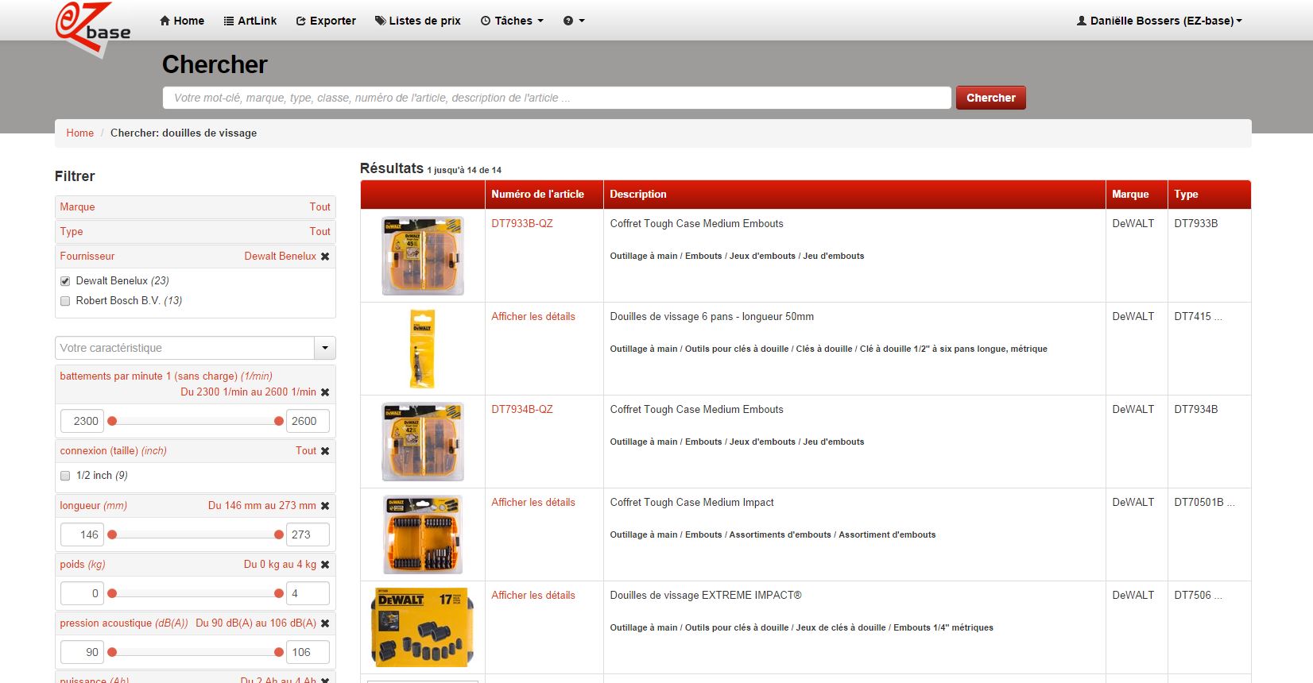Click pression acoustique maximum handle at 106
This screenshot has width=1313, height=683.
point(278,652)
